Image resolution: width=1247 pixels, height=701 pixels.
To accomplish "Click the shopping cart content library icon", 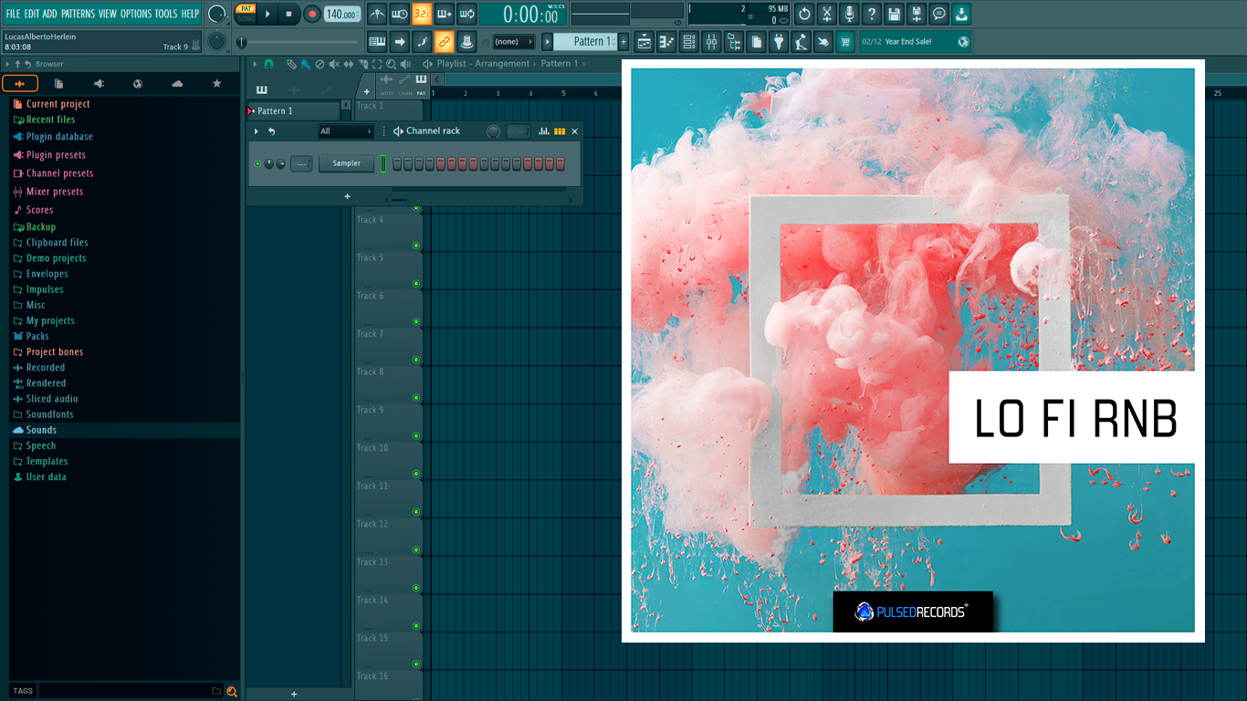I will [x=845, y=41].
